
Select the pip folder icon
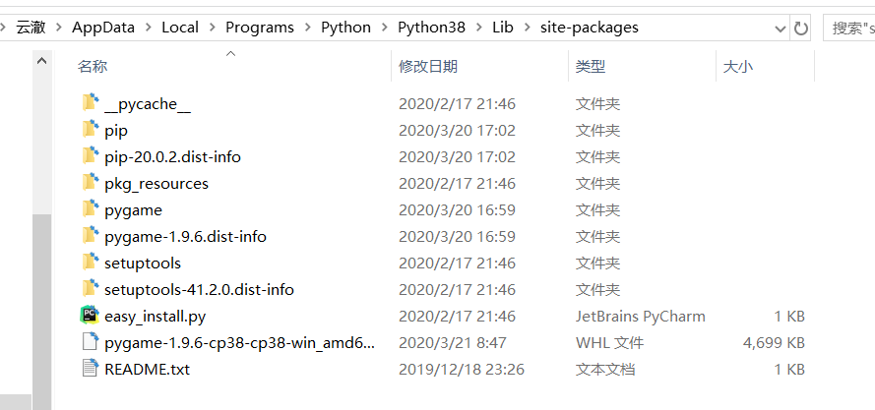[91, 130]
